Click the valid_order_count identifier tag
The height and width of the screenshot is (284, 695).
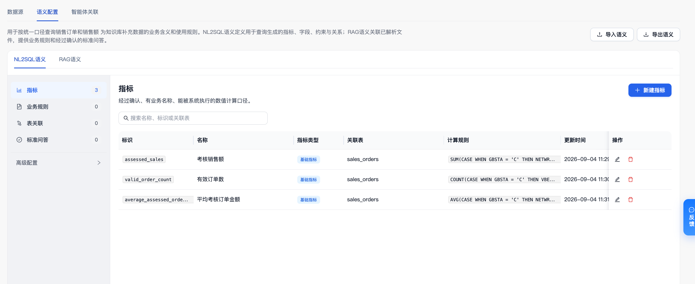tap(148, 179)
